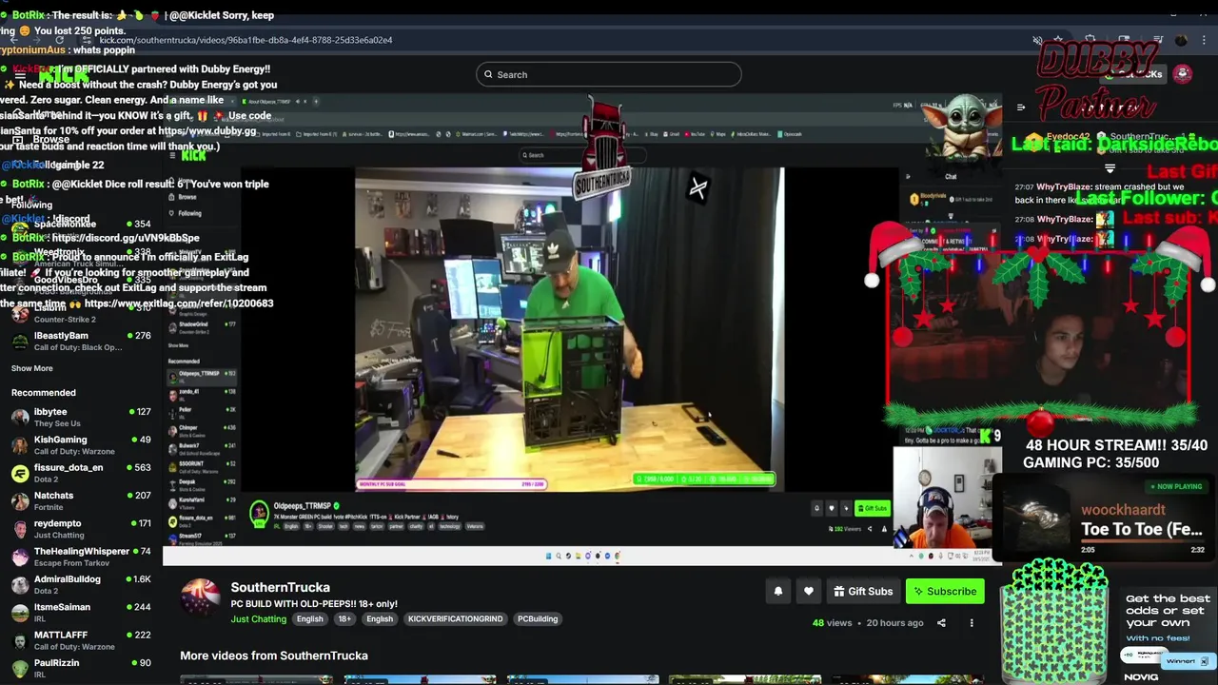Open the Just Chatting category link

click(258, 618)
